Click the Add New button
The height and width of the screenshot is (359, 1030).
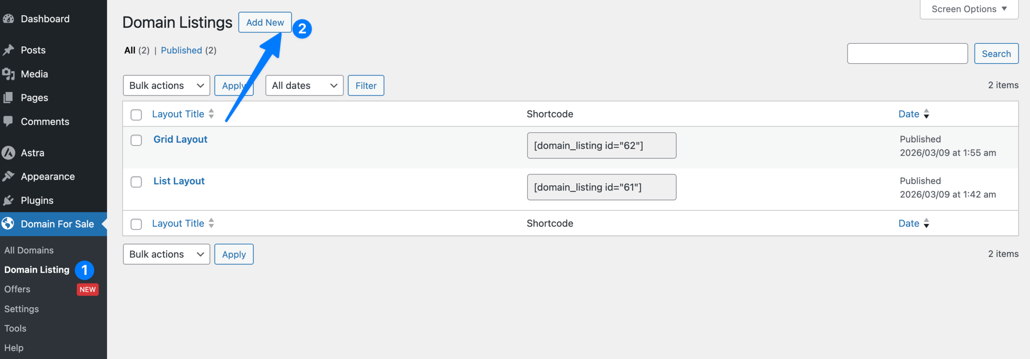(x=265, y=23)
